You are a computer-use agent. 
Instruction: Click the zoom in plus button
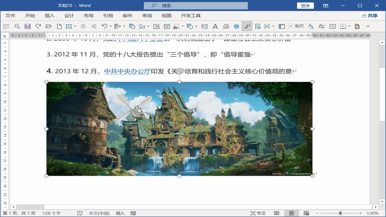[x=360, y=213]
